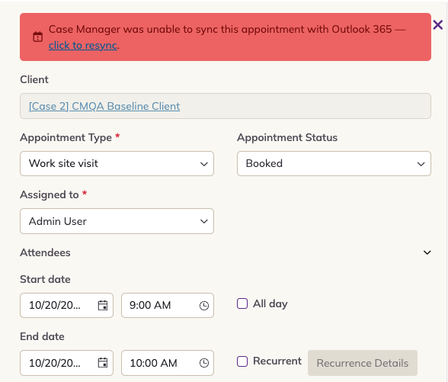The width and height of the screenshot is (448, 382).
Task: Click the End date 10/20 input field
Action: (x=66, y=363)
